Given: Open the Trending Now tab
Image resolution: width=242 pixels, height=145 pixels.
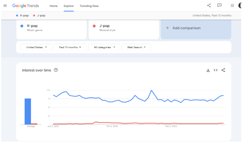Looking at the screenshot, I should point(89,6).
